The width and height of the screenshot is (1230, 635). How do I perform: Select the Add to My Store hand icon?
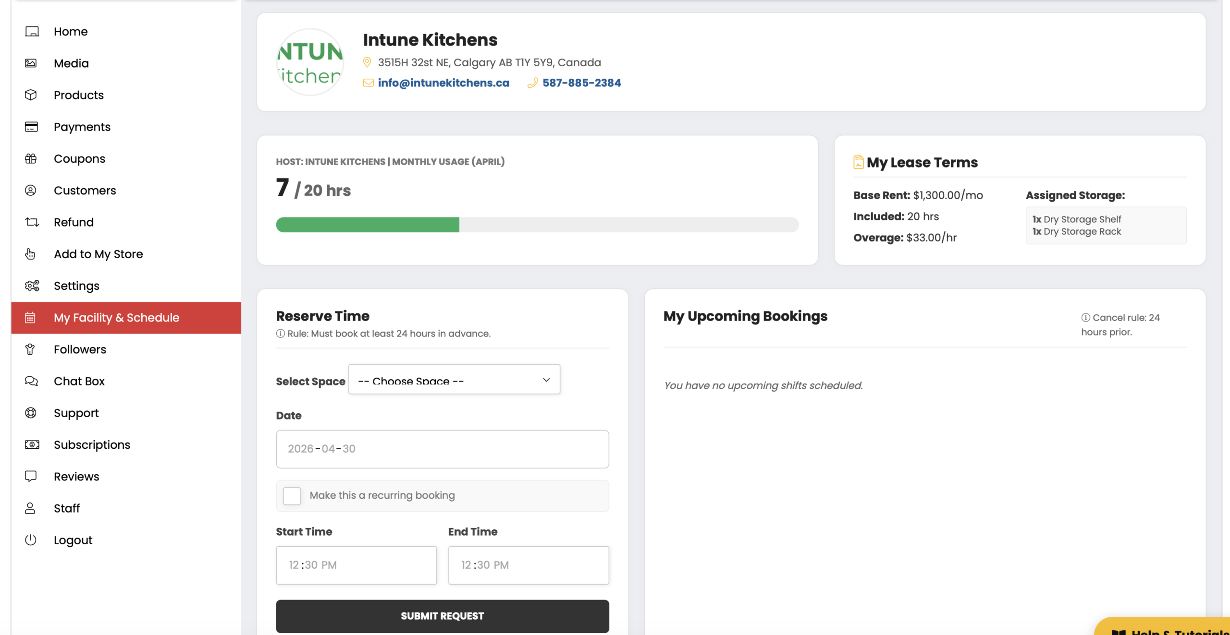(x=30, y=254)
